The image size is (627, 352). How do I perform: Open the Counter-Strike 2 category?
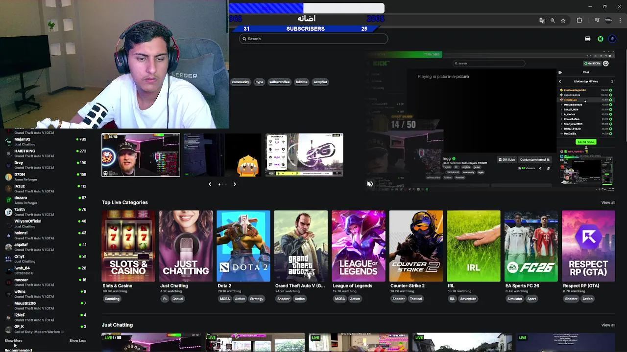point(416,246)
